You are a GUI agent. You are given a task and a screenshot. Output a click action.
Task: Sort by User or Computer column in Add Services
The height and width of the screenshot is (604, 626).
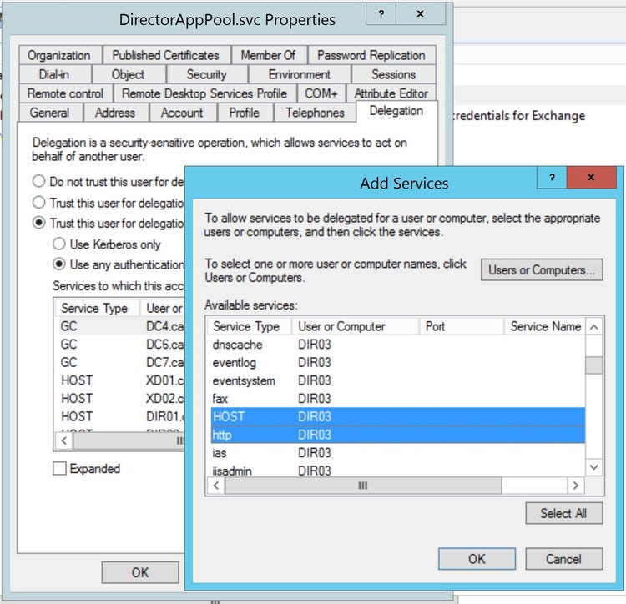point(355,326)
